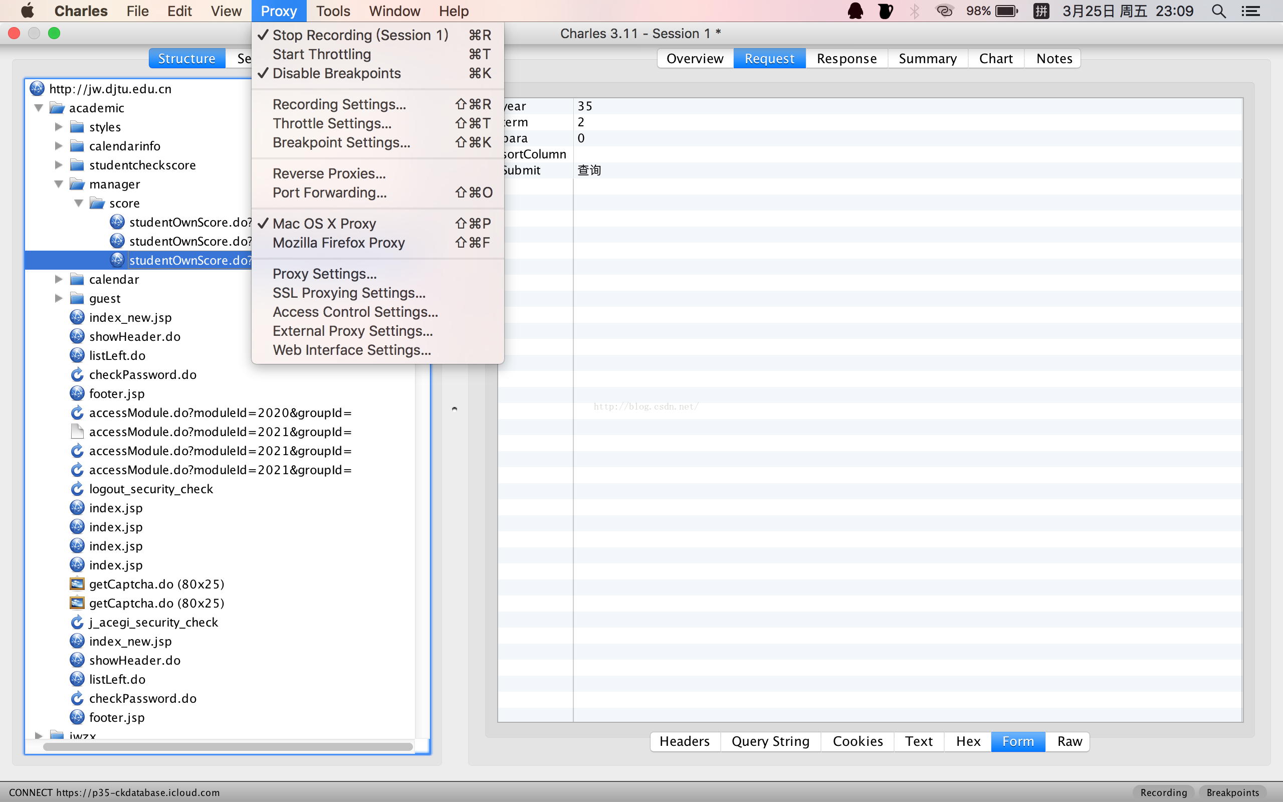
Task: Collapse the manager folder
Action: [x=59, y=184]
